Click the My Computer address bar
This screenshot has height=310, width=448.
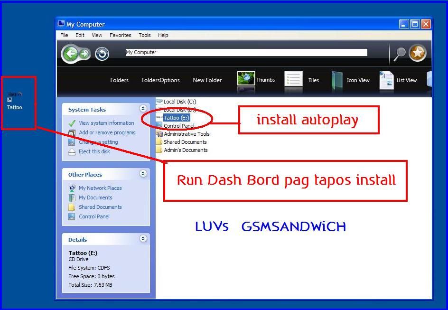click(246, 52)
